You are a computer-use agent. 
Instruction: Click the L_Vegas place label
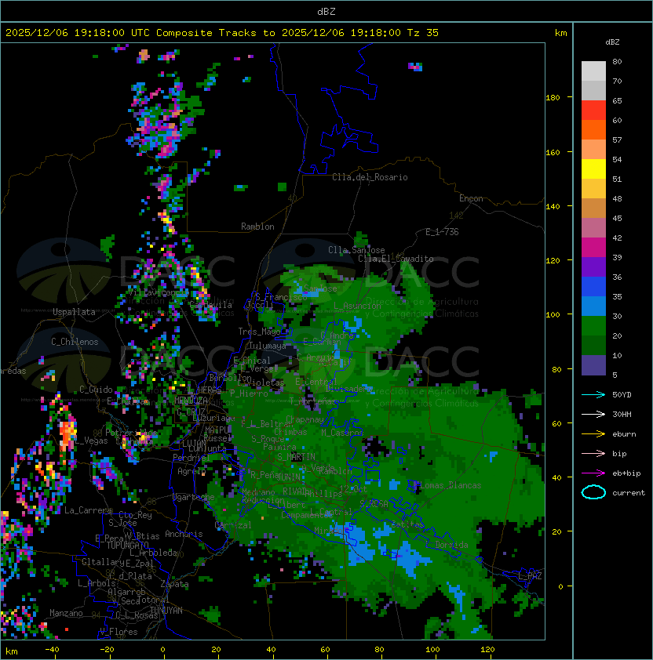92,441
